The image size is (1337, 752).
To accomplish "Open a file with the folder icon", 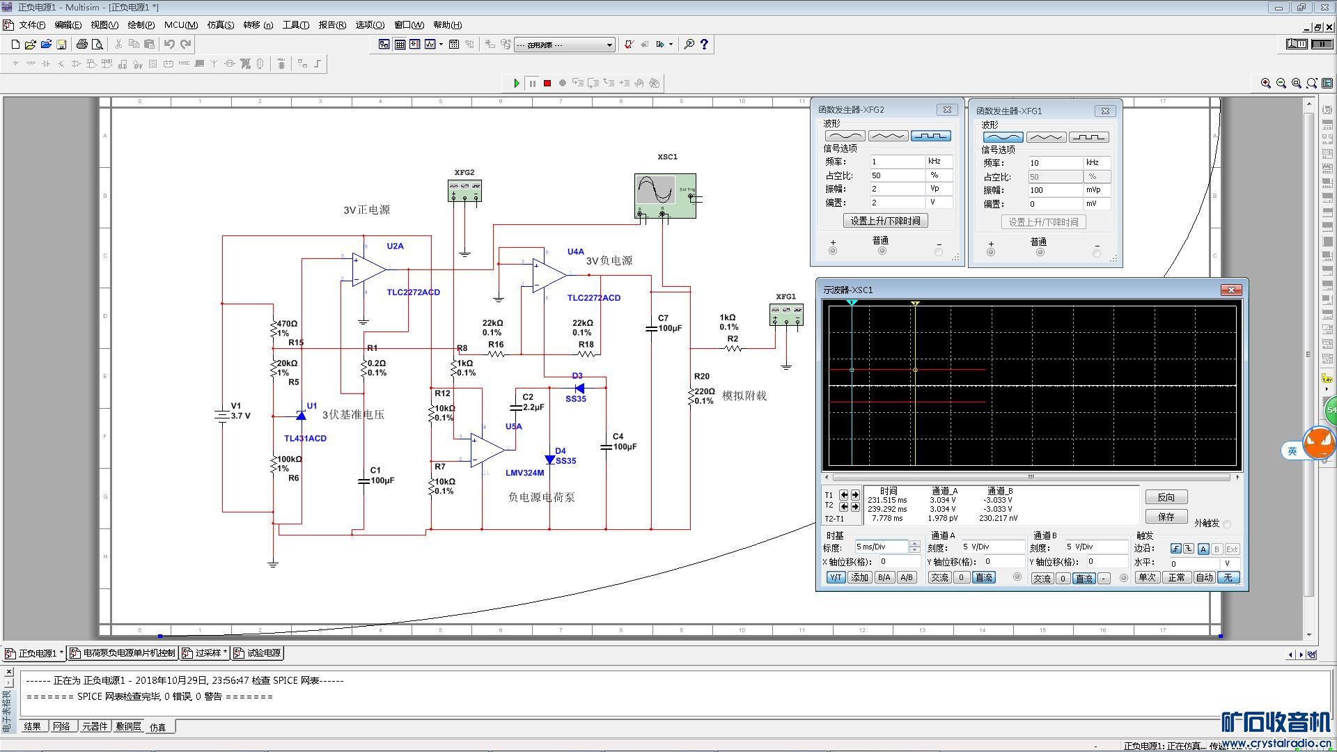I will coord(31,45).
